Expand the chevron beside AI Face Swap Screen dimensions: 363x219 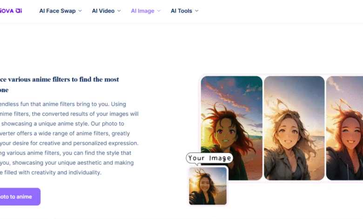pyautogui.click(x=80, y=11)
